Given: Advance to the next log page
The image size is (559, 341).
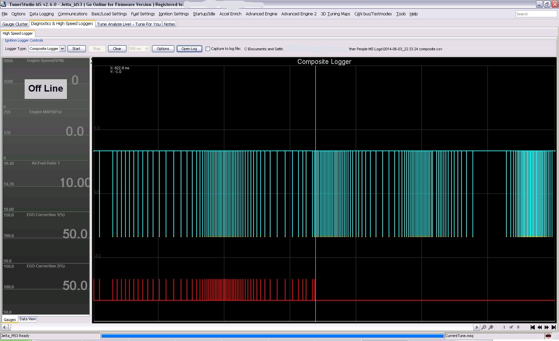Looking at the screenshot, I should pyautogui.click(x=547, y=327).
